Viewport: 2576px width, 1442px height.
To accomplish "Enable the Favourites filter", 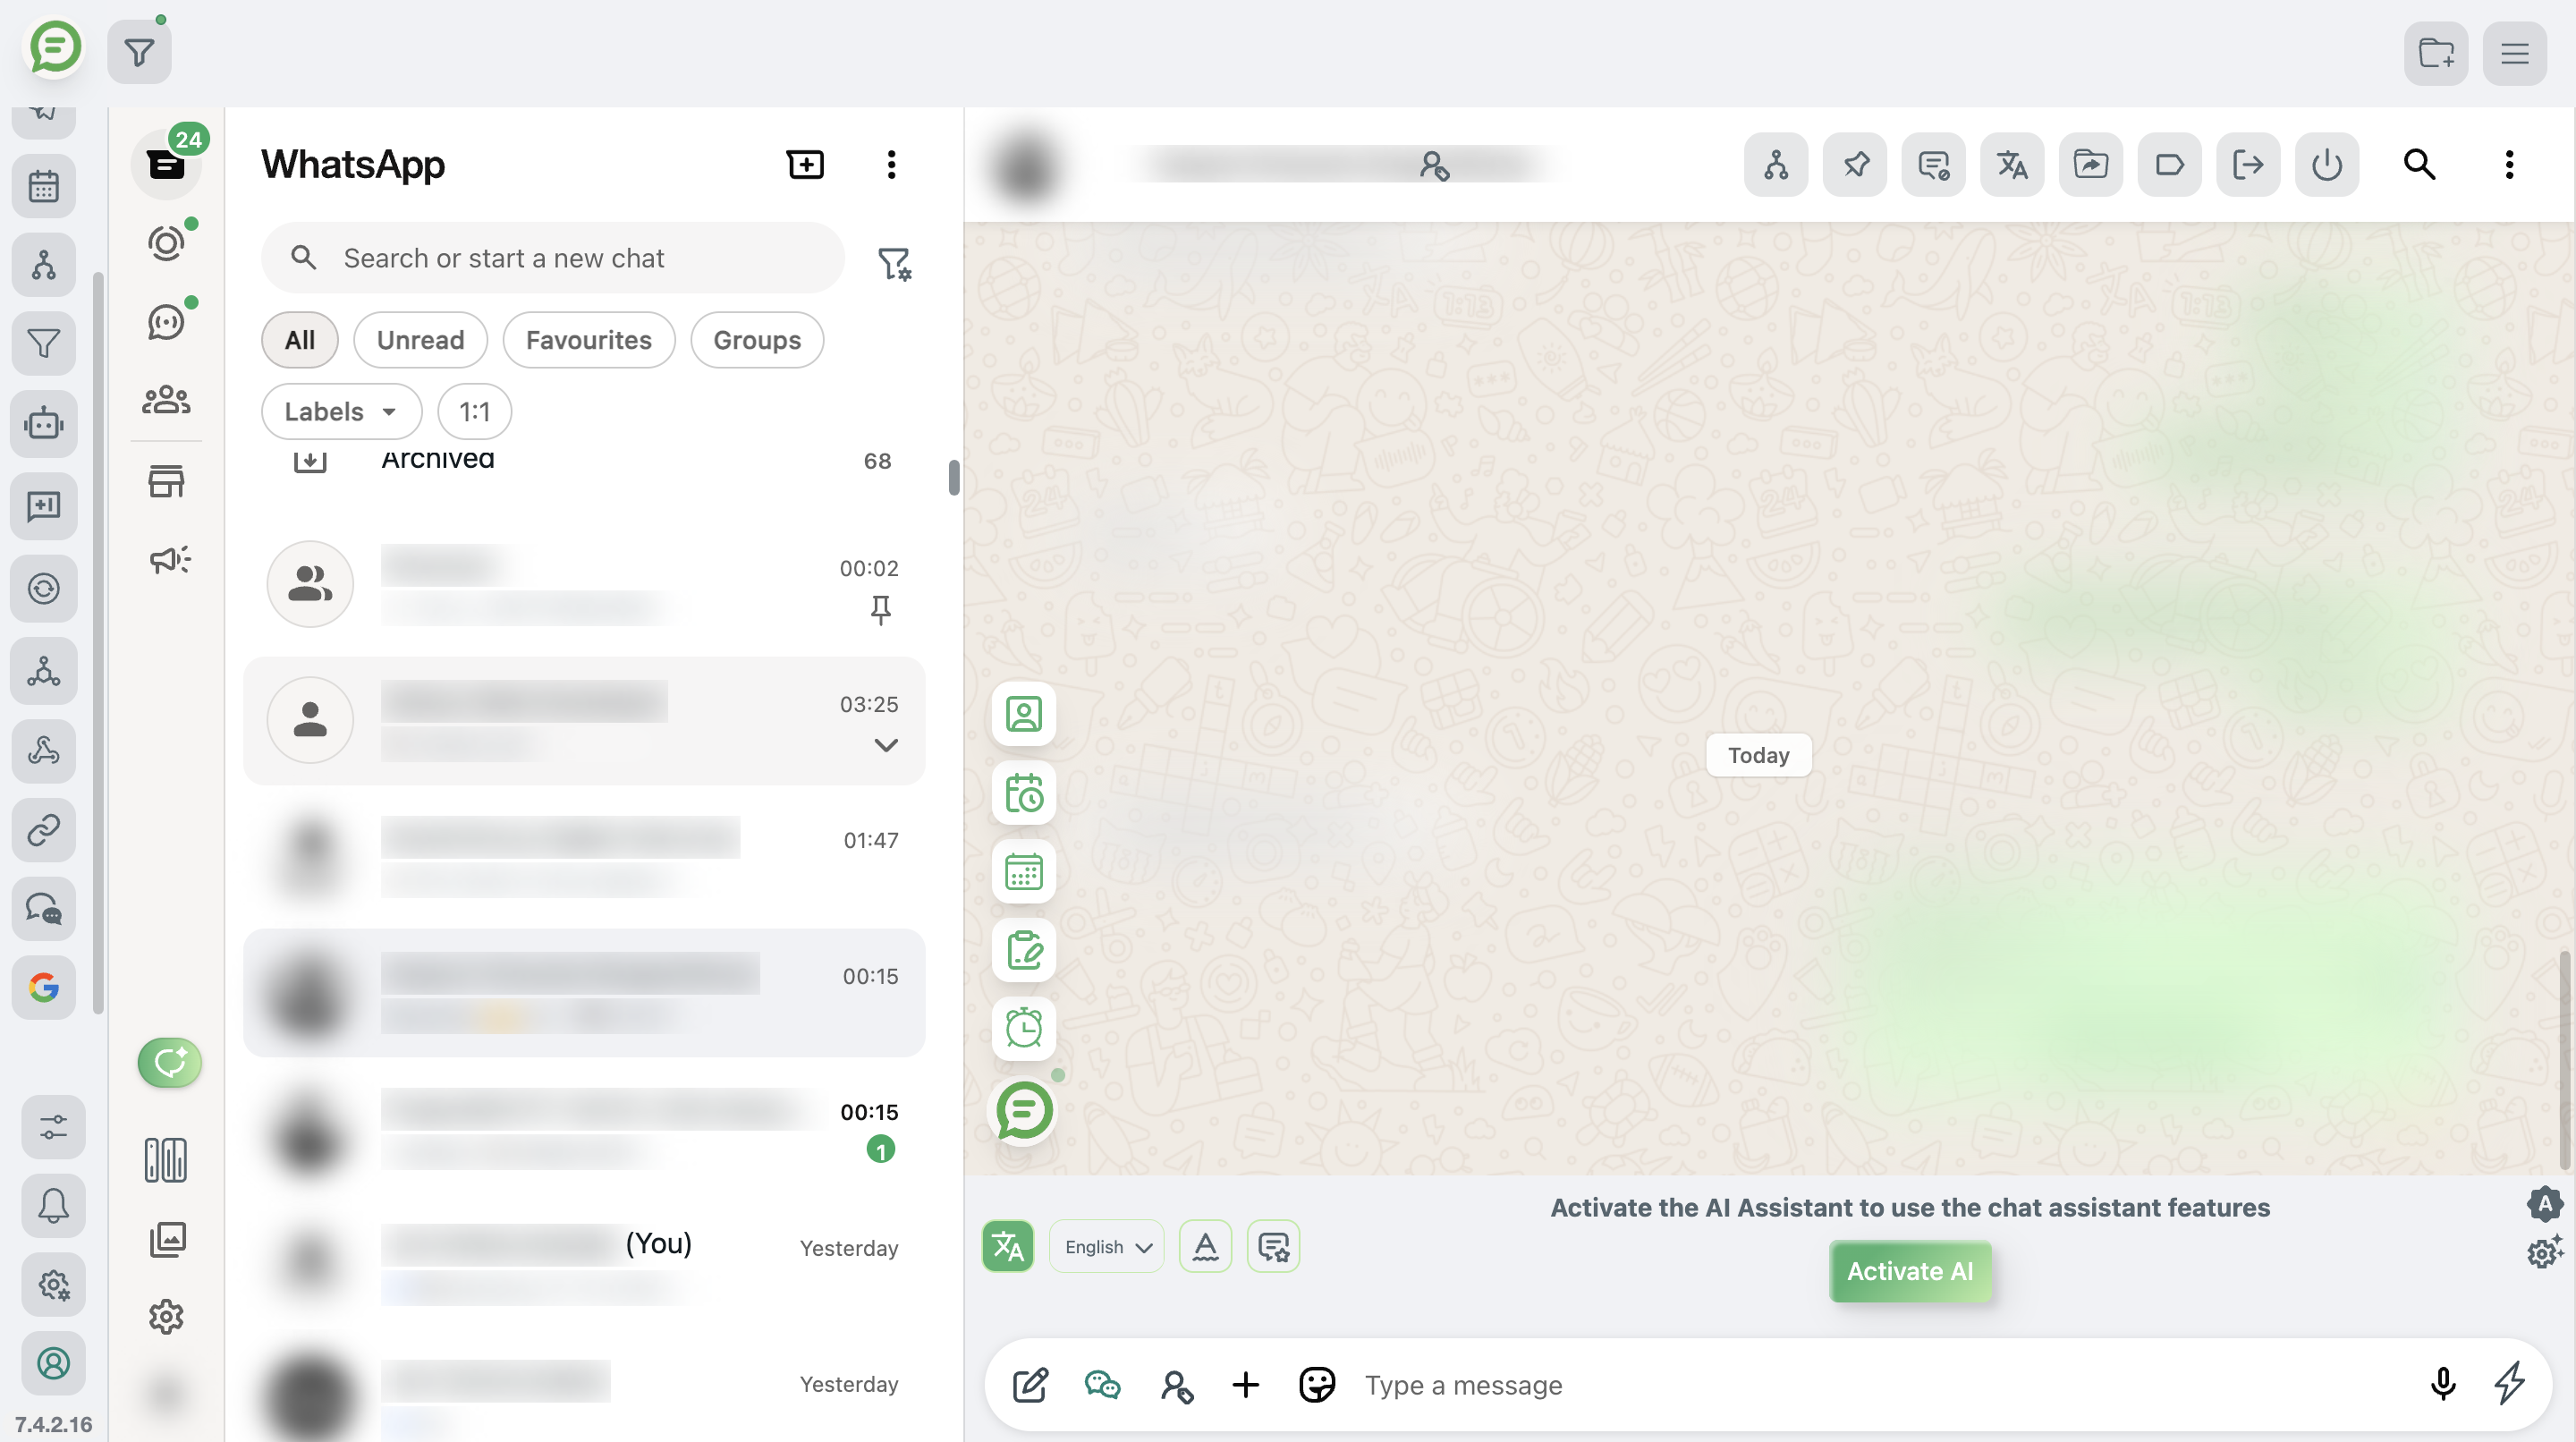I will pos(588,340).
